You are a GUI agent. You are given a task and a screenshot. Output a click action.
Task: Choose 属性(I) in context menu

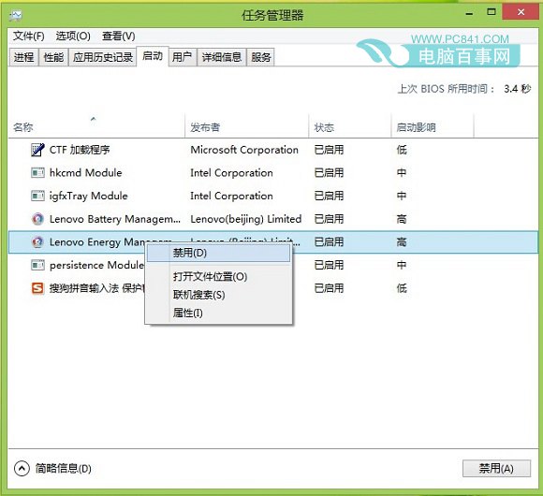[x=218, y=314]
